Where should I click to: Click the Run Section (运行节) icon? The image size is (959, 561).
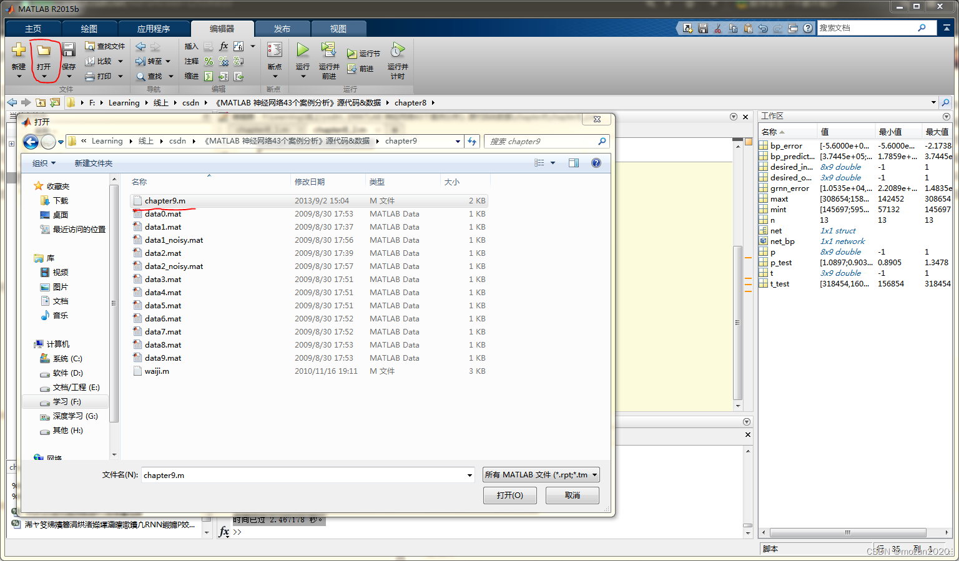click(x=352, y=54)
